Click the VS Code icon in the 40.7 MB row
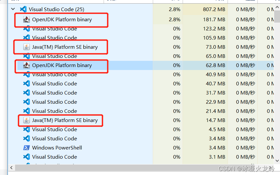Screen dimensions: 280x175 point(27,84)
